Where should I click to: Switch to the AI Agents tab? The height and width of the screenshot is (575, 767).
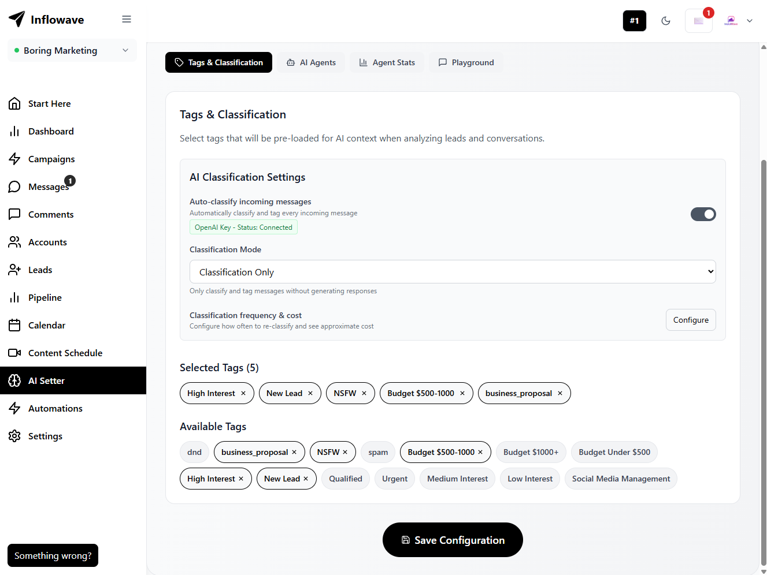(x=311, y=62)
